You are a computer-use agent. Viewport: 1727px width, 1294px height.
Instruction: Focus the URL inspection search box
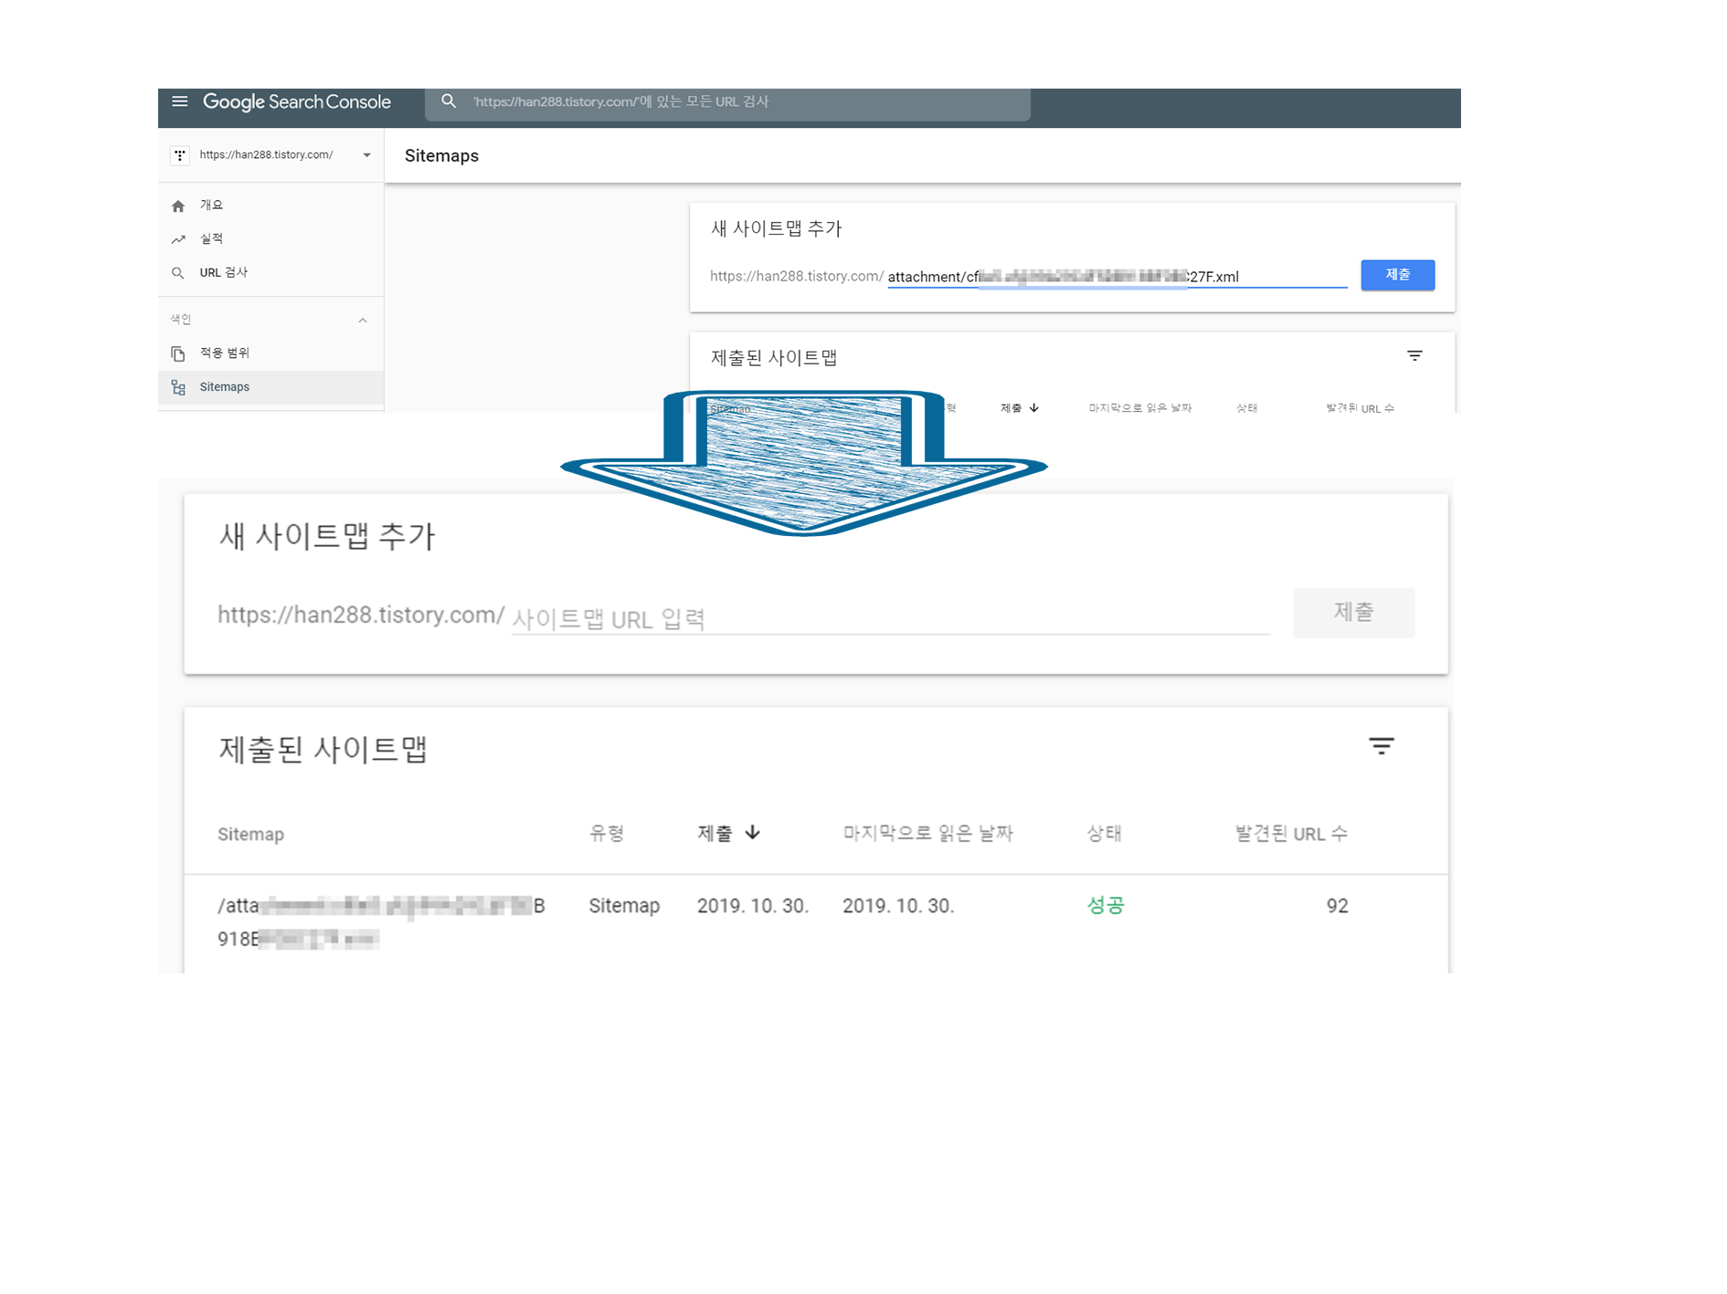click(727, 103)
